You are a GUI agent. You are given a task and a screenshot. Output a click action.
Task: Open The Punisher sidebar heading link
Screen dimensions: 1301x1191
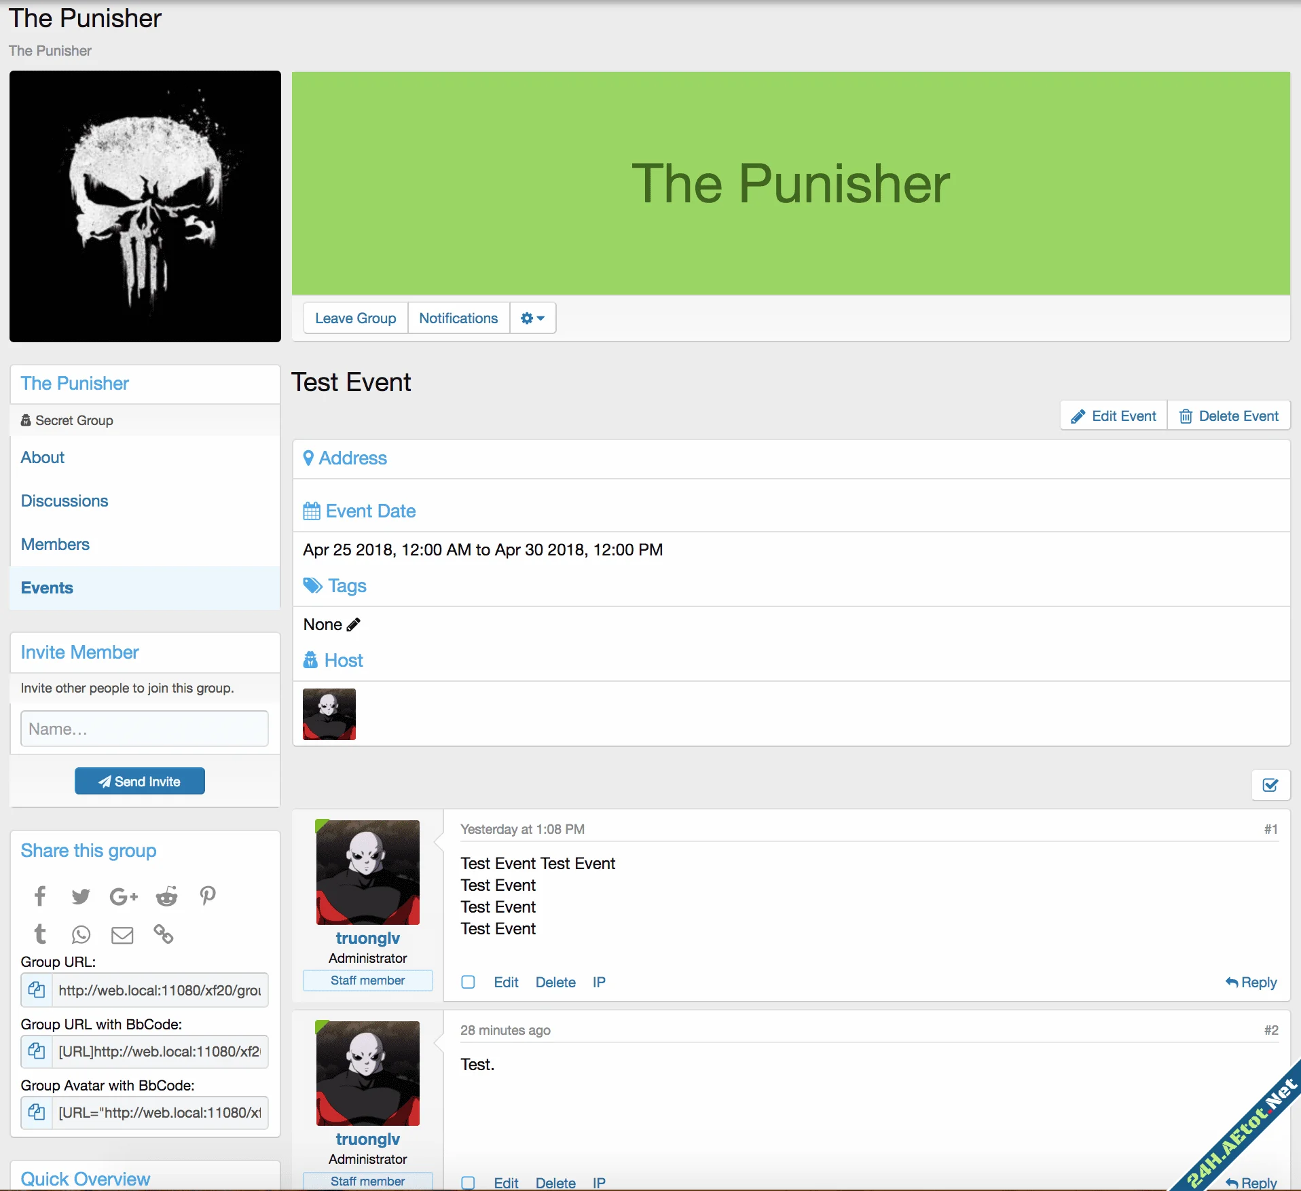coord(75,384)
